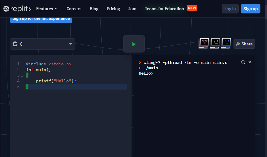Open search in the console
This screenshot has height=157, width=267.
(x=243, y=62)
